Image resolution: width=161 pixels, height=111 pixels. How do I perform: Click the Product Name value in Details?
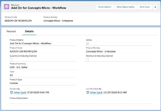30,43
